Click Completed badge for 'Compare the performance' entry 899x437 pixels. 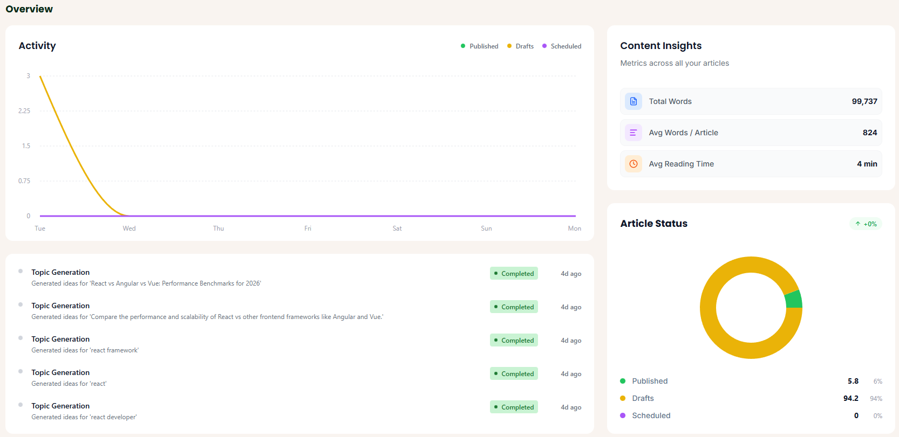(x=514, y=307)
